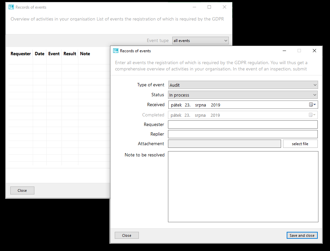Click inside the Note to be resolved text area
The image size is (330, 251).
243,187
